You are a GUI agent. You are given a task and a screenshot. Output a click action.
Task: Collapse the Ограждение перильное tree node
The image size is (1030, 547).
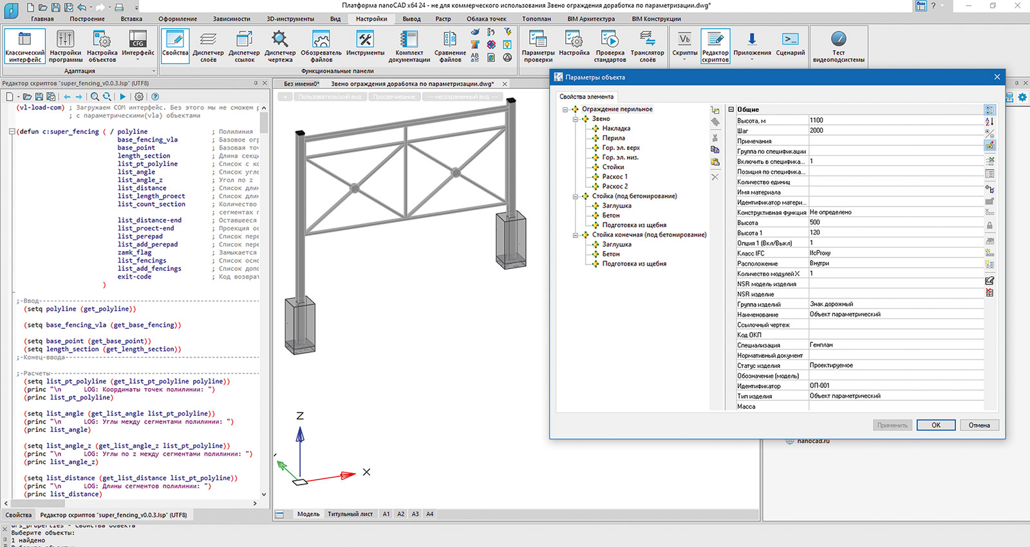pos(565,109)
